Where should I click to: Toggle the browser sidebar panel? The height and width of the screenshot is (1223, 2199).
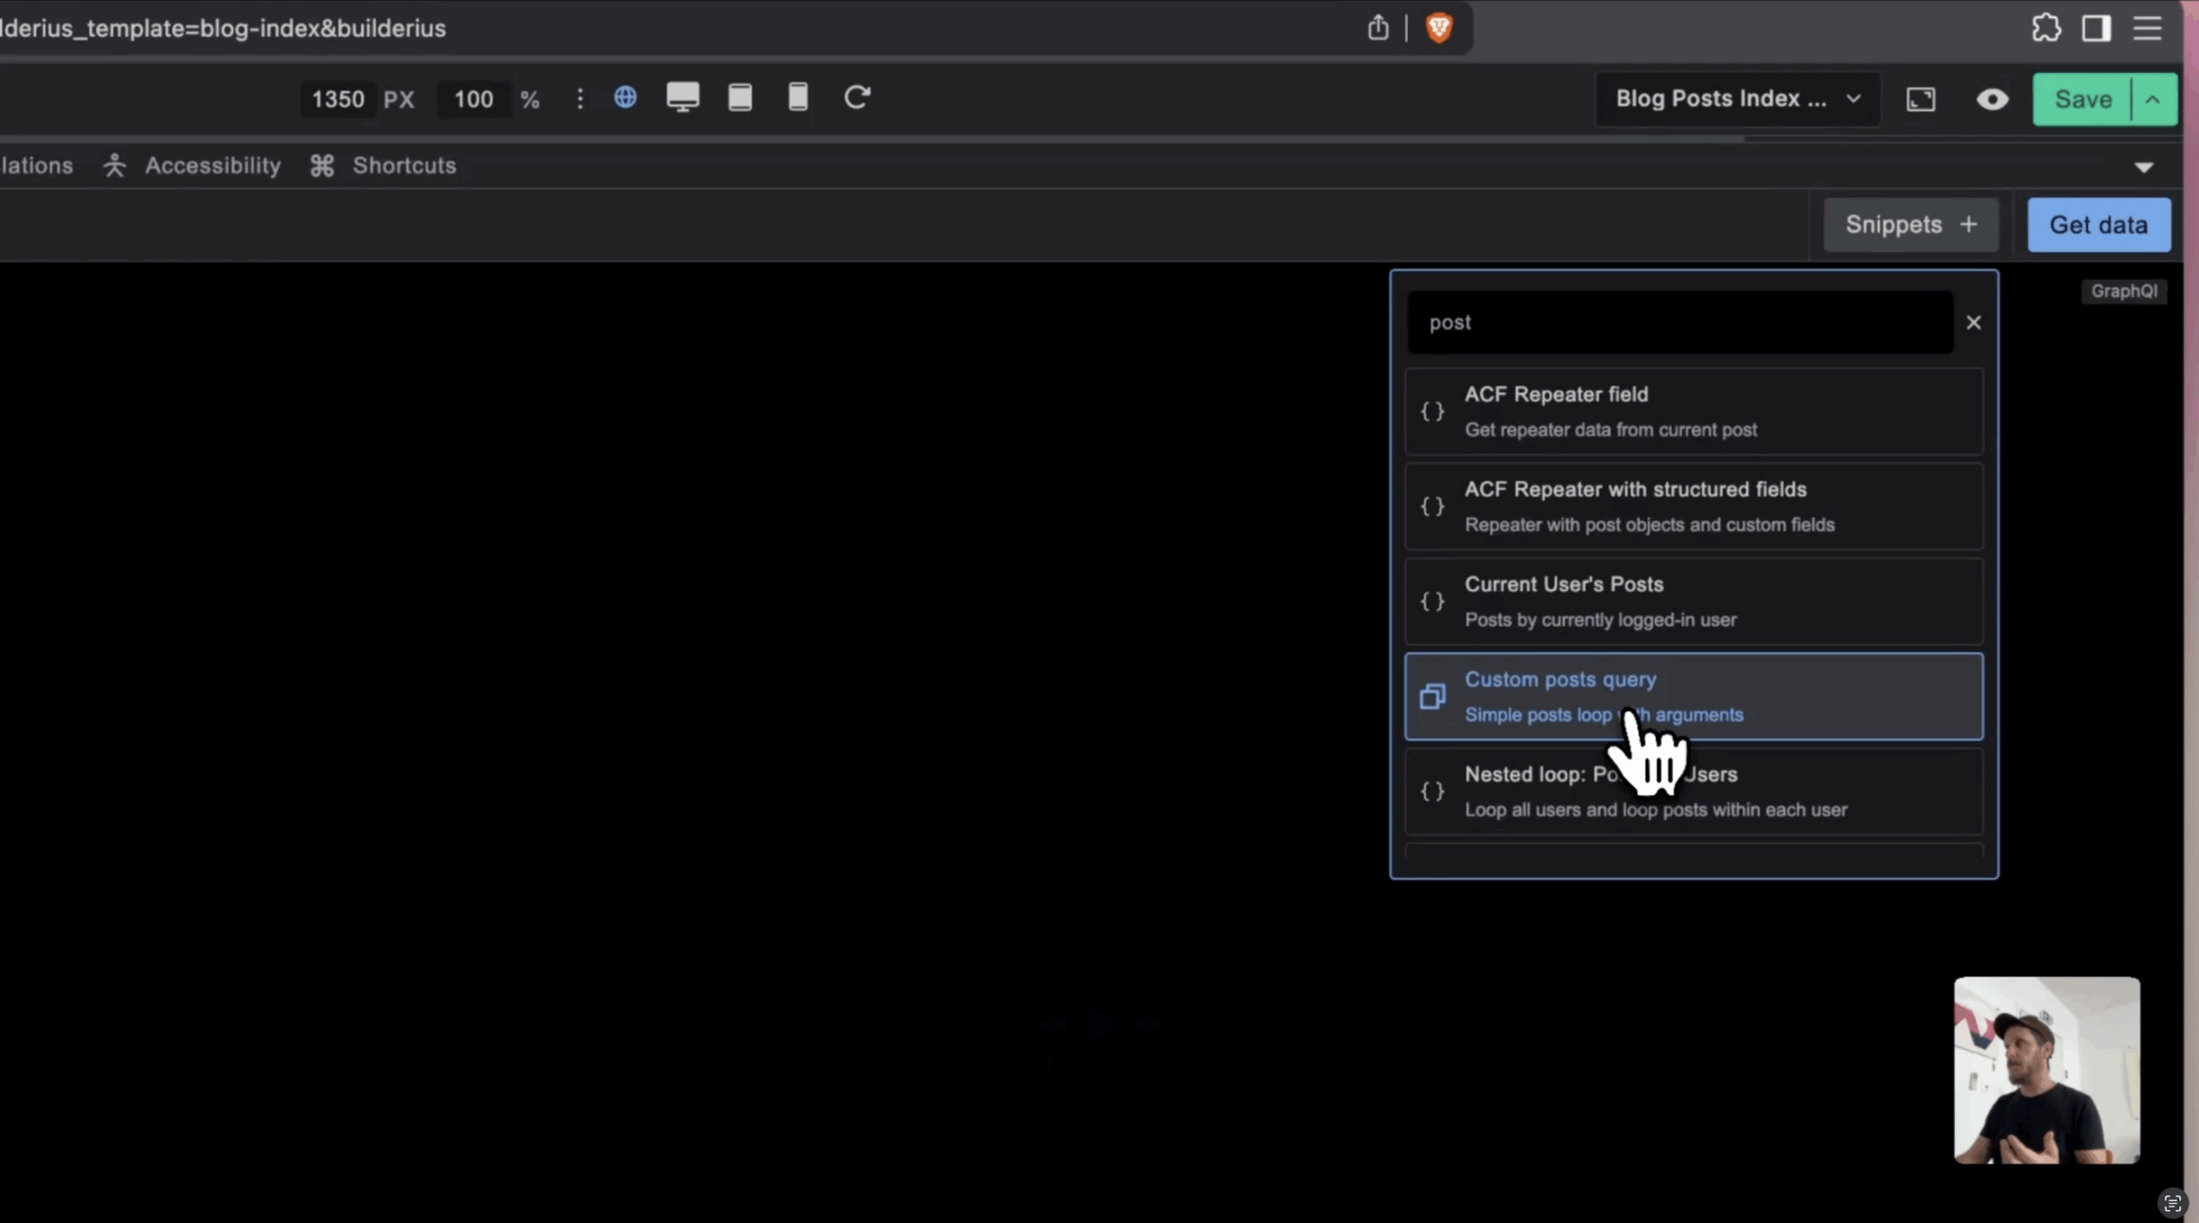click(x=2096, y=28)
